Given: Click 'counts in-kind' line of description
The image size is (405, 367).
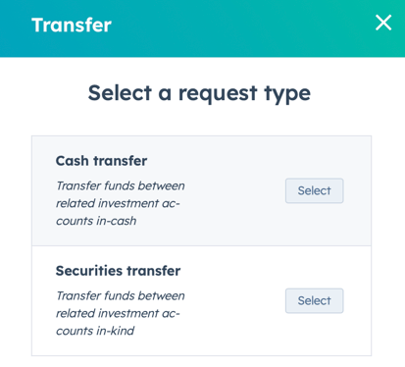Looking at the screenshot, I should 95,331.
